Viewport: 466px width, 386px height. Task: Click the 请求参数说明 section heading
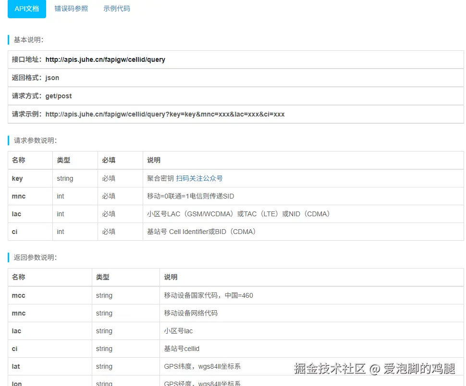(x=36, y=140)
